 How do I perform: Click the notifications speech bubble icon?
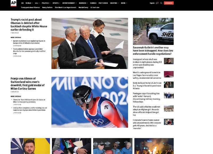(x=157, y=3)
